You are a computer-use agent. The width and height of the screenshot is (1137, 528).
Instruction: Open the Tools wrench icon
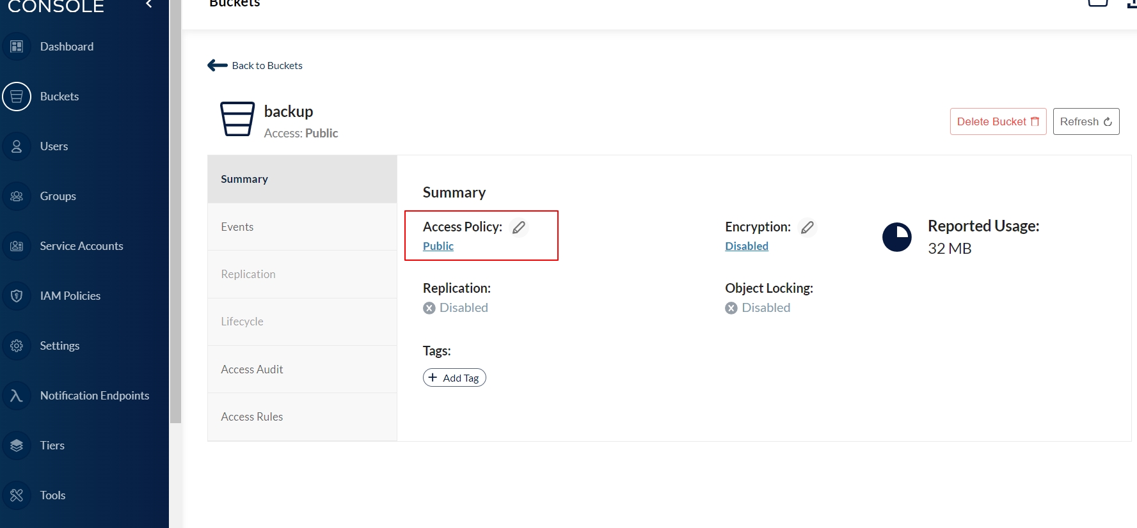[x=17, y=495]
